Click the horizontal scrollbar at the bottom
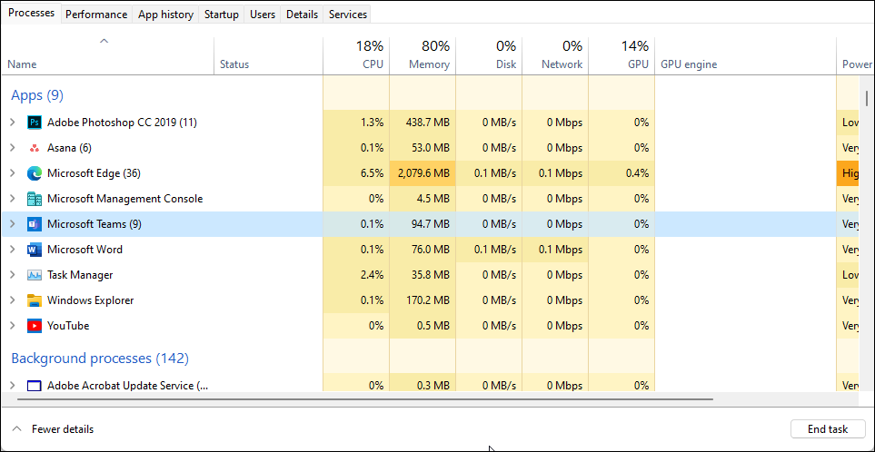875x452 pixels. pyautogui.click(x=363, y=398)
